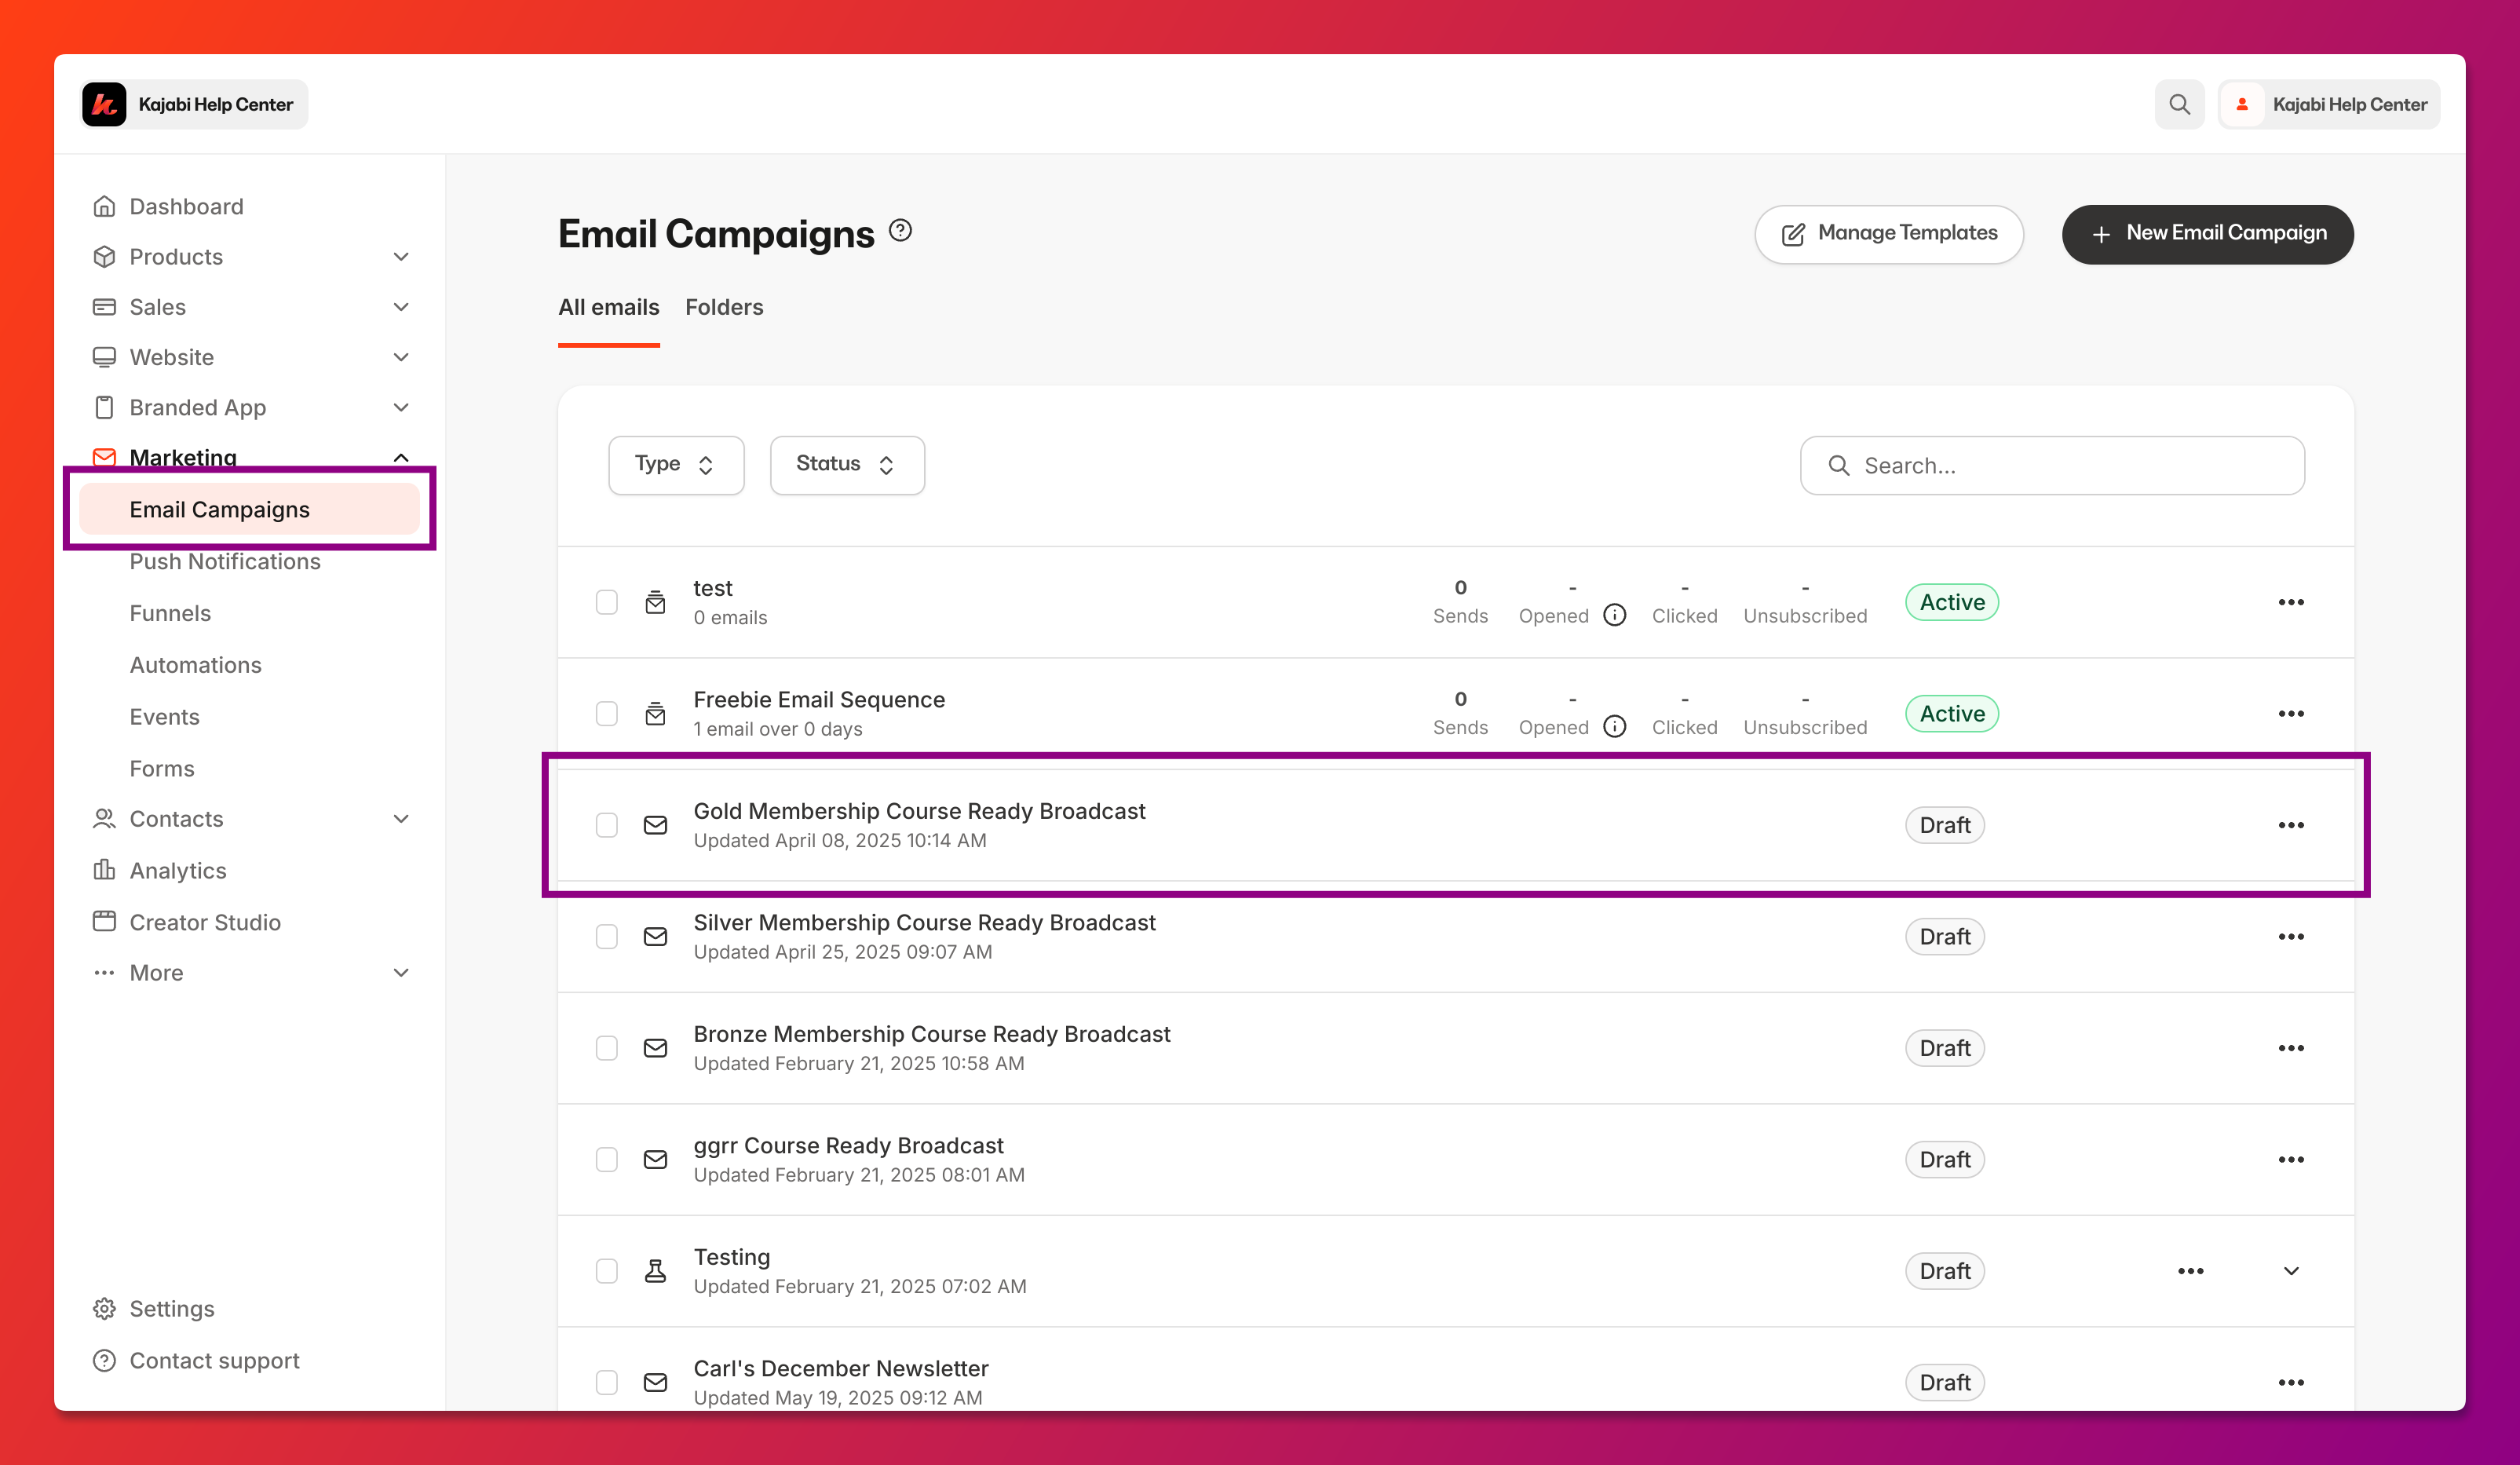
Task: Expand the Branded App sidebar section
Action: click(401, 407)
